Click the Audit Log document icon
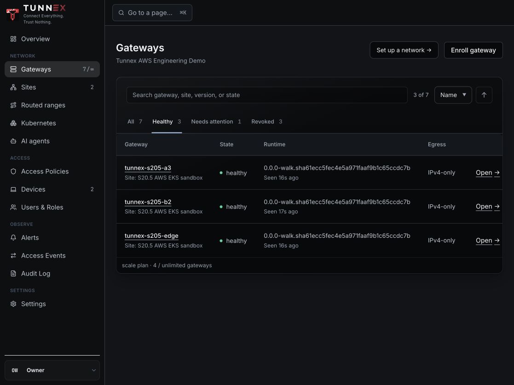The height and width of the screenshot is (385, 514). click(13, 274)
